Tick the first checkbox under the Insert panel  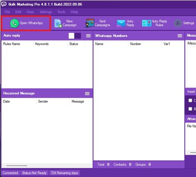tap(190, 100)
